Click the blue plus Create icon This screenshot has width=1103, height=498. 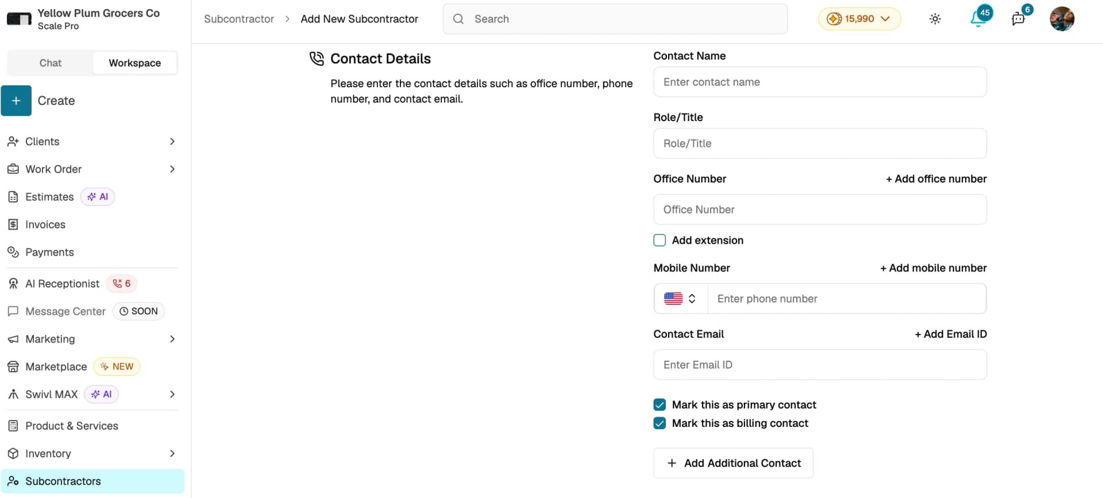[x=16, y=101]
